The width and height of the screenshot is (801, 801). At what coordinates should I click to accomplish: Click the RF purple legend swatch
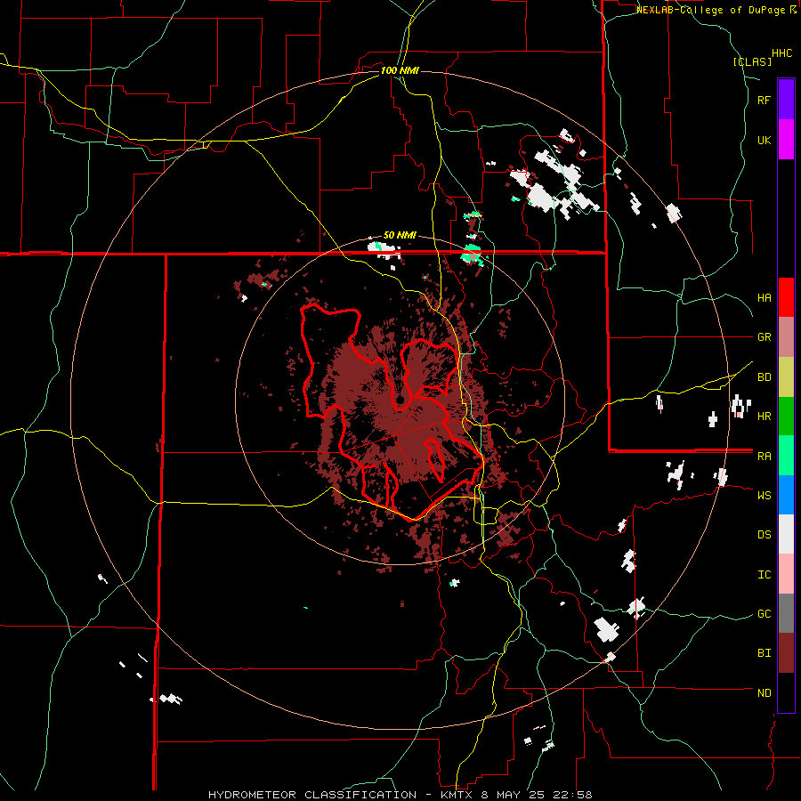[x=786, y=100]
